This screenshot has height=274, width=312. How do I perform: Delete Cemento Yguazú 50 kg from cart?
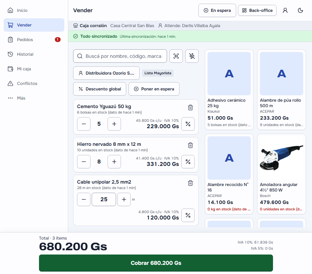[190, 107]
